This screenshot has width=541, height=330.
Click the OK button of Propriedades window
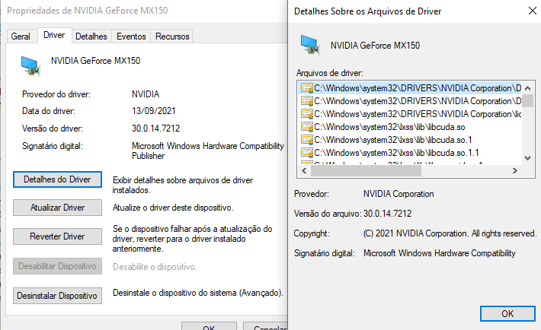pyautogui.click(x=209, y=326)
